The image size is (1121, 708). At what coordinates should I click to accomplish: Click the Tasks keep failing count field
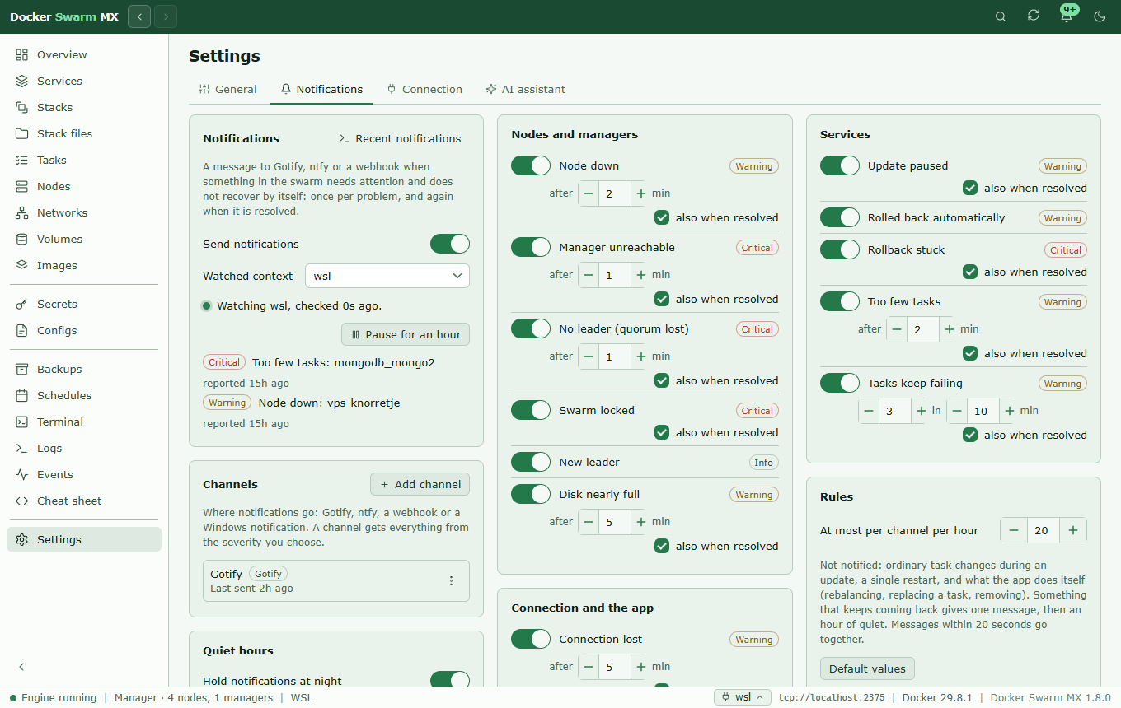(x=895, y=411)
